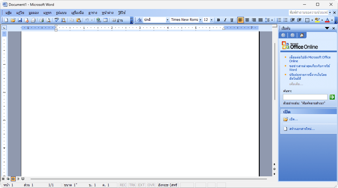This screenshot has height=188, width=338.
Task: Open the Research binoculars icon
Action: (63, 20)
